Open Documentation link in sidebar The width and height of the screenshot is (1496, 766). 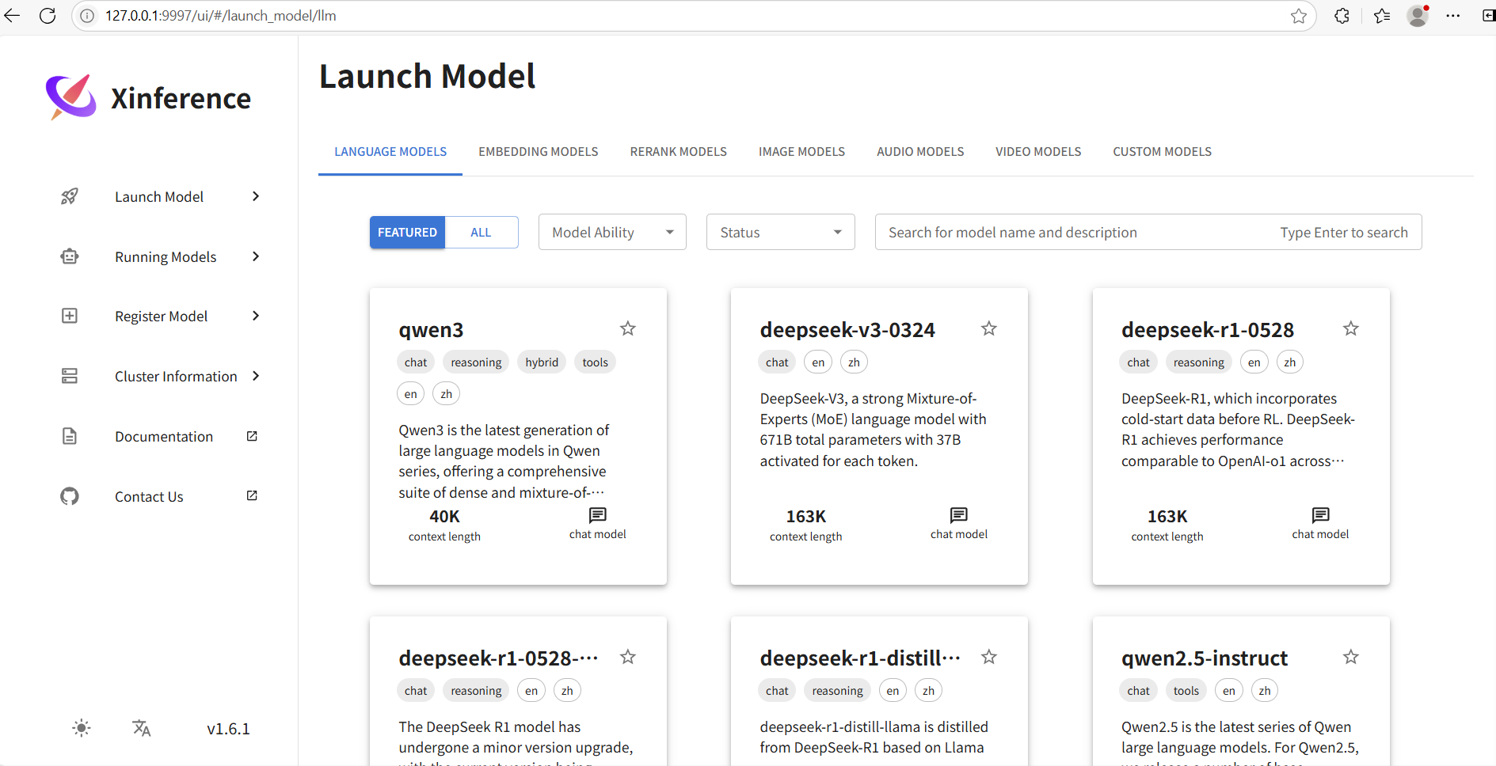pyautogui.click(x=164, y=437)
